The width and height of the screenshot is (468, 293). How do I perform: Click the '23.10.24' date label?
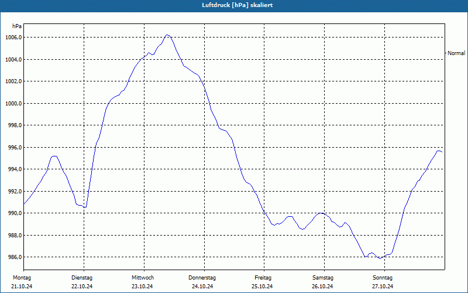tap(142, 287)
